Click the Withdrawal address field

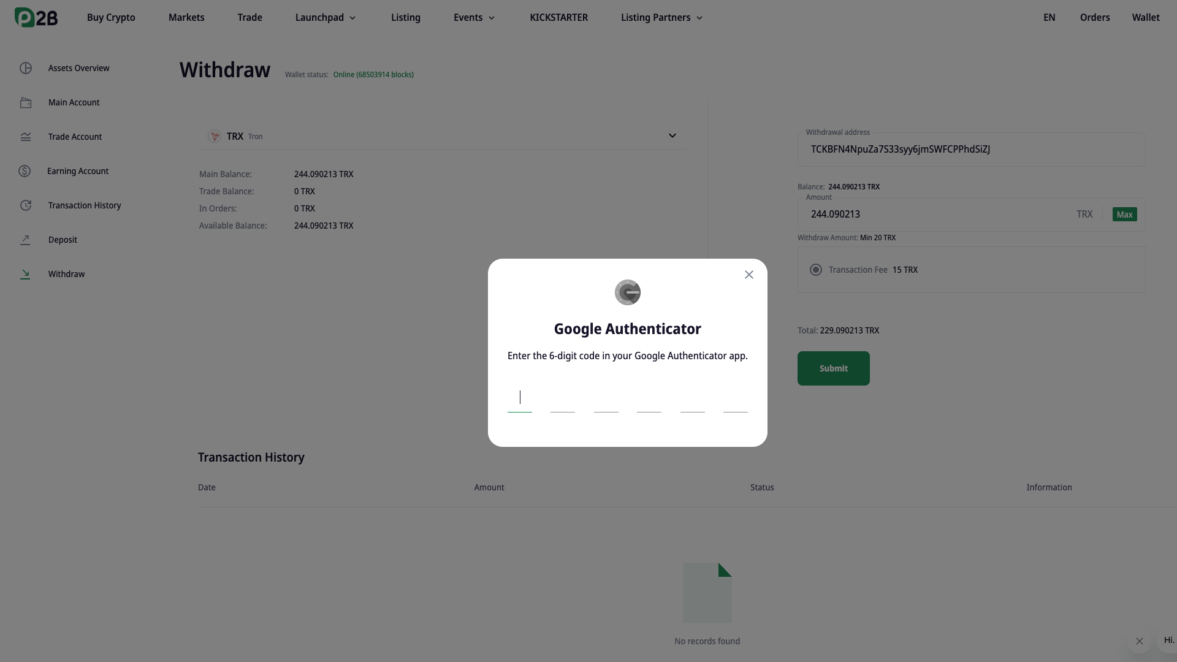(x=971, y=150)
